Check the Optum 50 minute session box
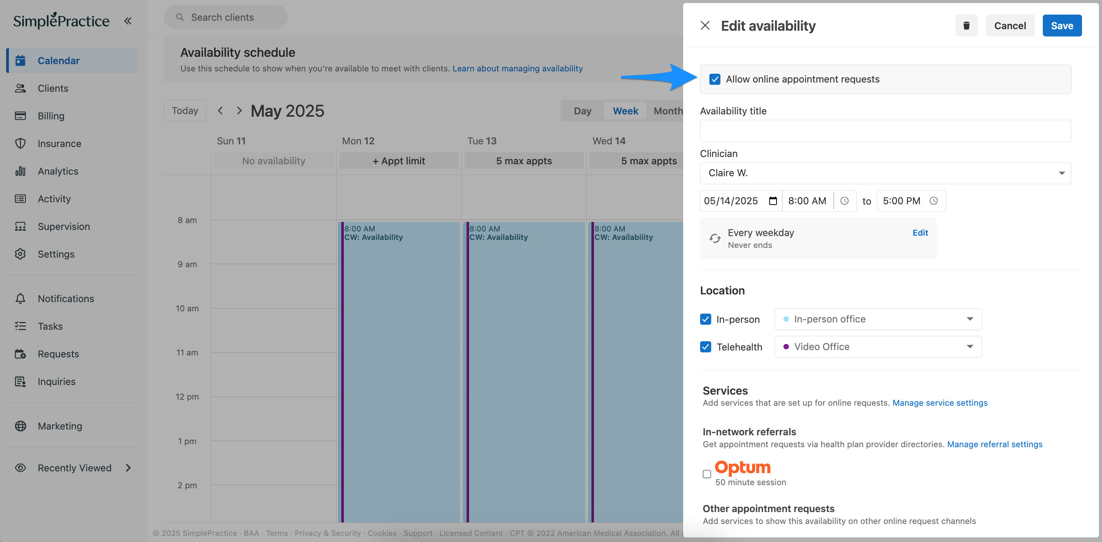 pos(707,474)
